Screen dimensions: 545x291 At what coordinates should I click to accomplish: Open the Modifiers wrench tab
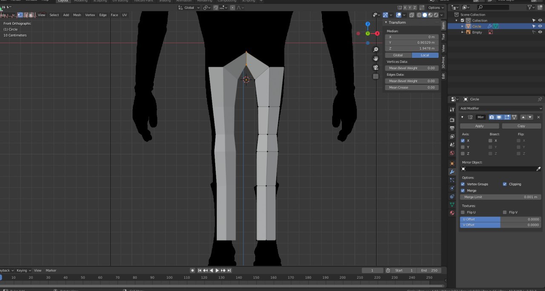pos(452,172)
